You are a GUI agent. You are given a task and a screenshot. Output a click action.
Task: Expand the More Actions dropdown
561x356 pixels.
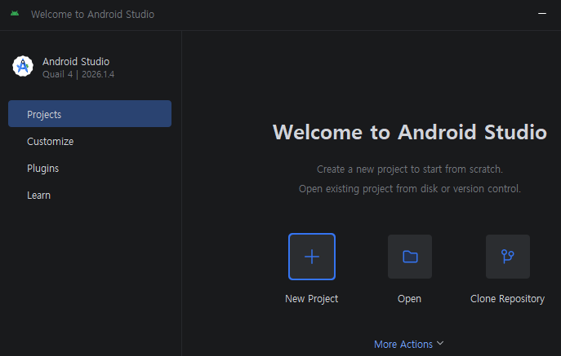click(409, 344)
